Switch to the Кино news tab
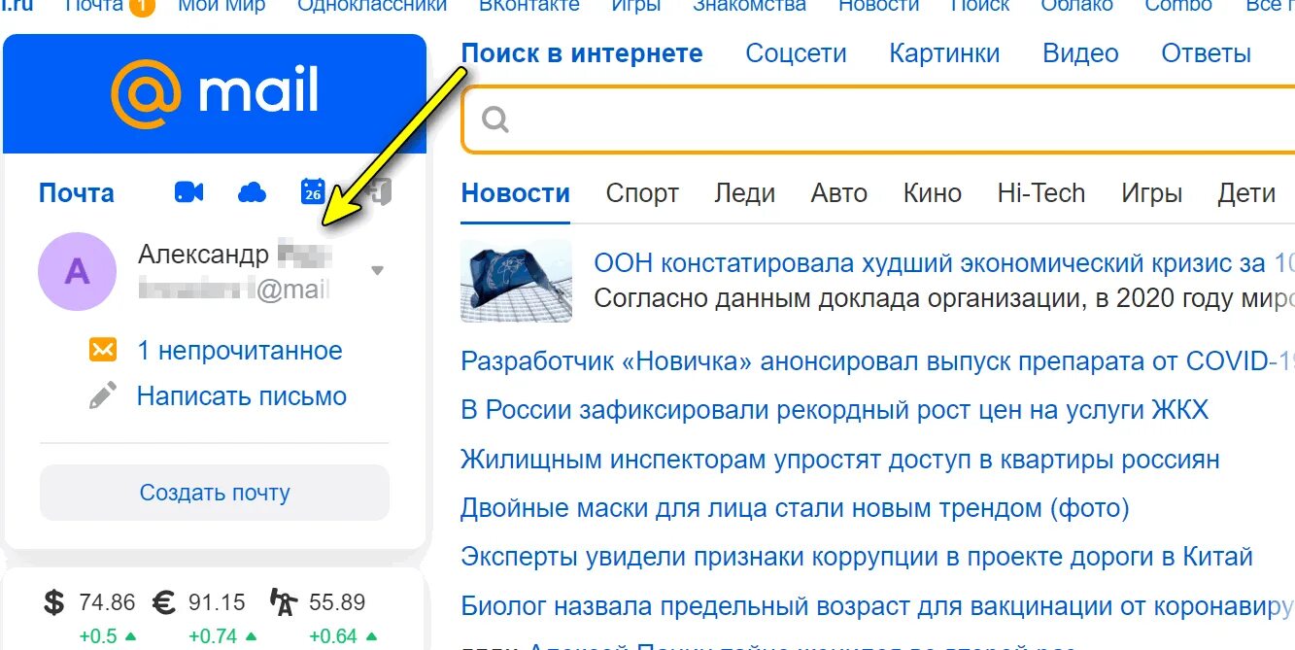Image resolution: width=1295 pixels, height=650 pixels. [x=932, y=193]
